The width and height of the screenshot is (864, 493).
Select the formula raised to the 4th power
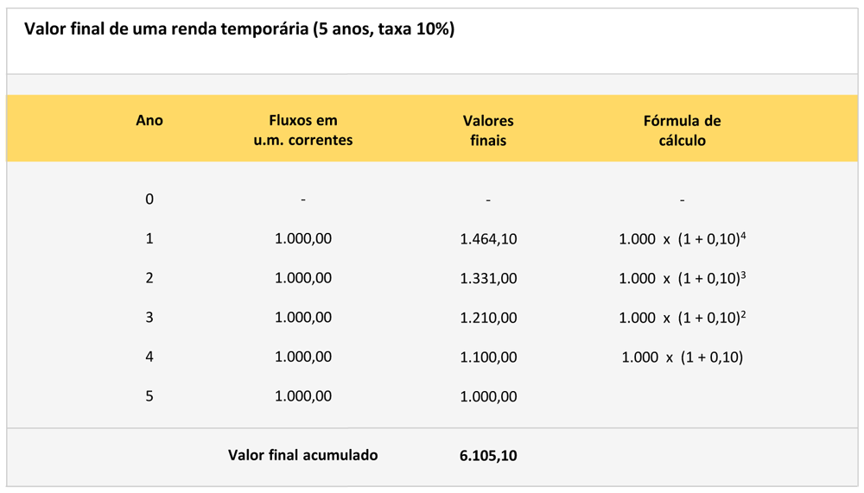682,239
